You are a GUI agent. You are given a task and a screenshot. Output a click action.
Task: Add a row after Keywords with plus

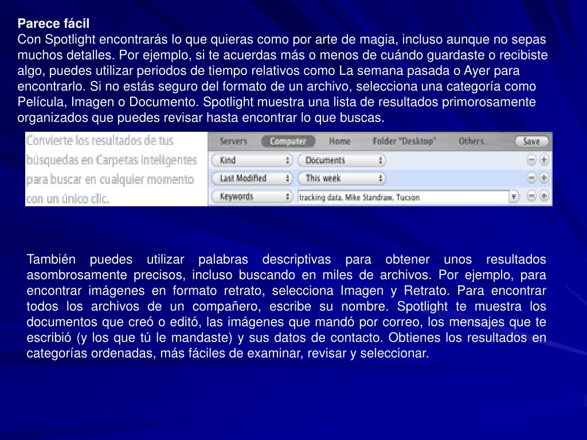coord(544,196)
